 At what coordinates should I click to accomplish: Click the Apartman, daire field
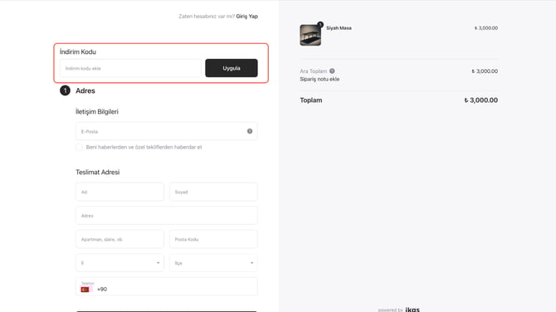(x=119, y=239)
